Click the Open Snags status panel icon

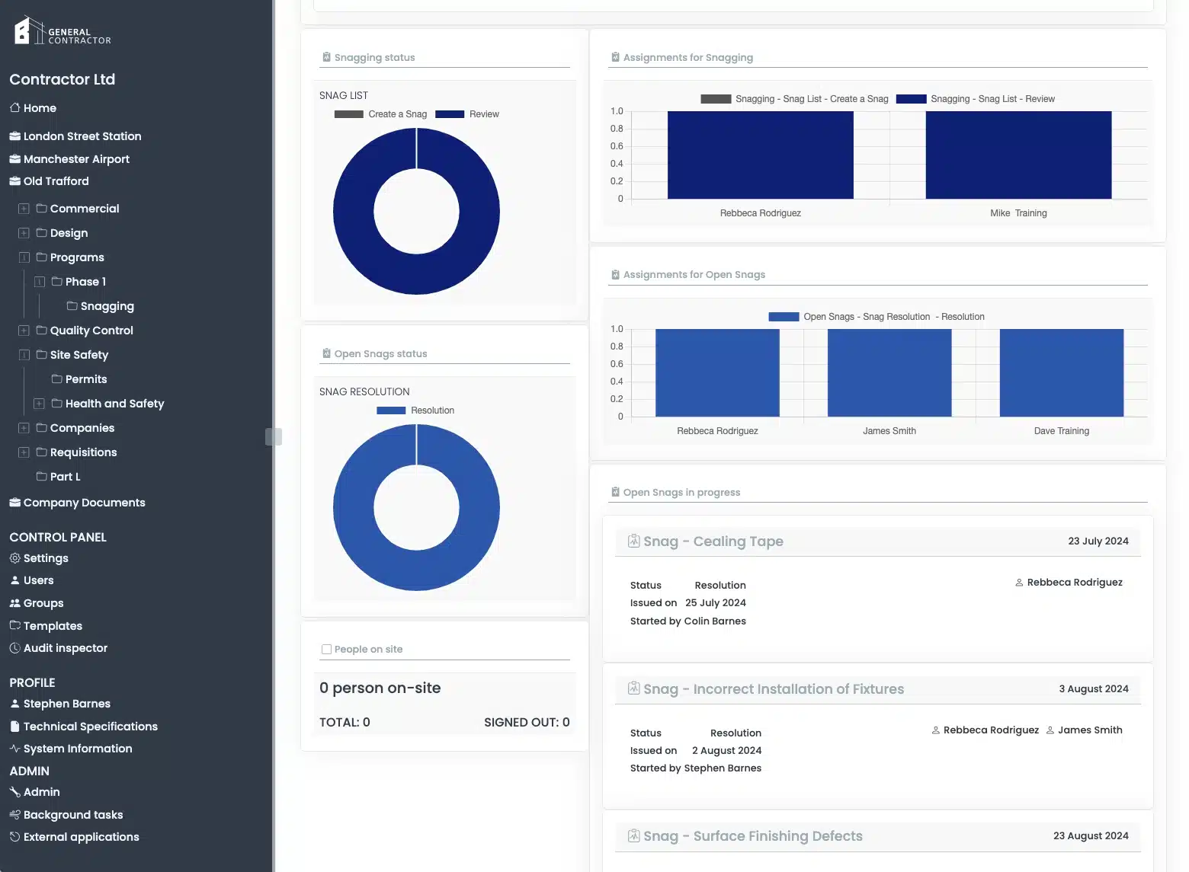pyautogui.click(x=326, y=353)
